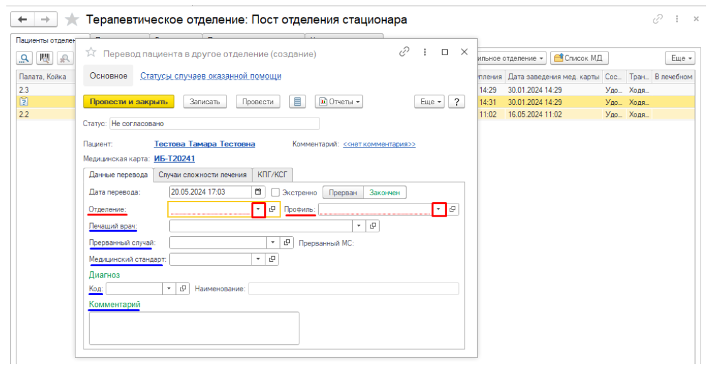This screenshot has height=373, width=710.
Task: Copy link using the chain icon in dialog
Action: [x=404, y=53]
